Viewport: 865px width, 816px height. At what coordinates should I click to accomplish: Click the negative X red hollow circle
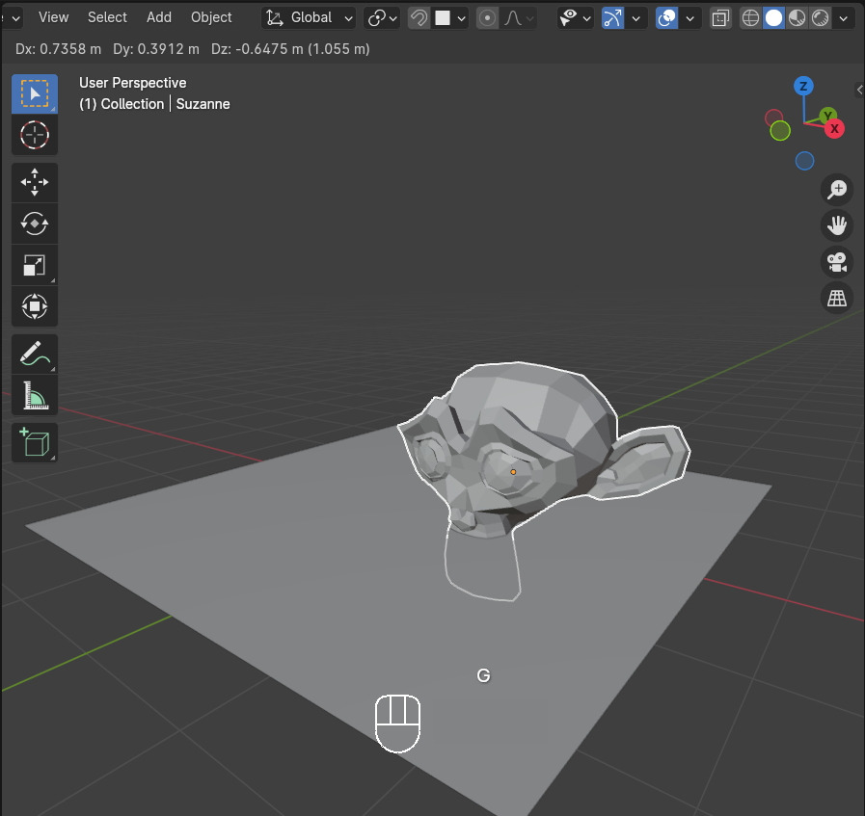tap(773, 118)
